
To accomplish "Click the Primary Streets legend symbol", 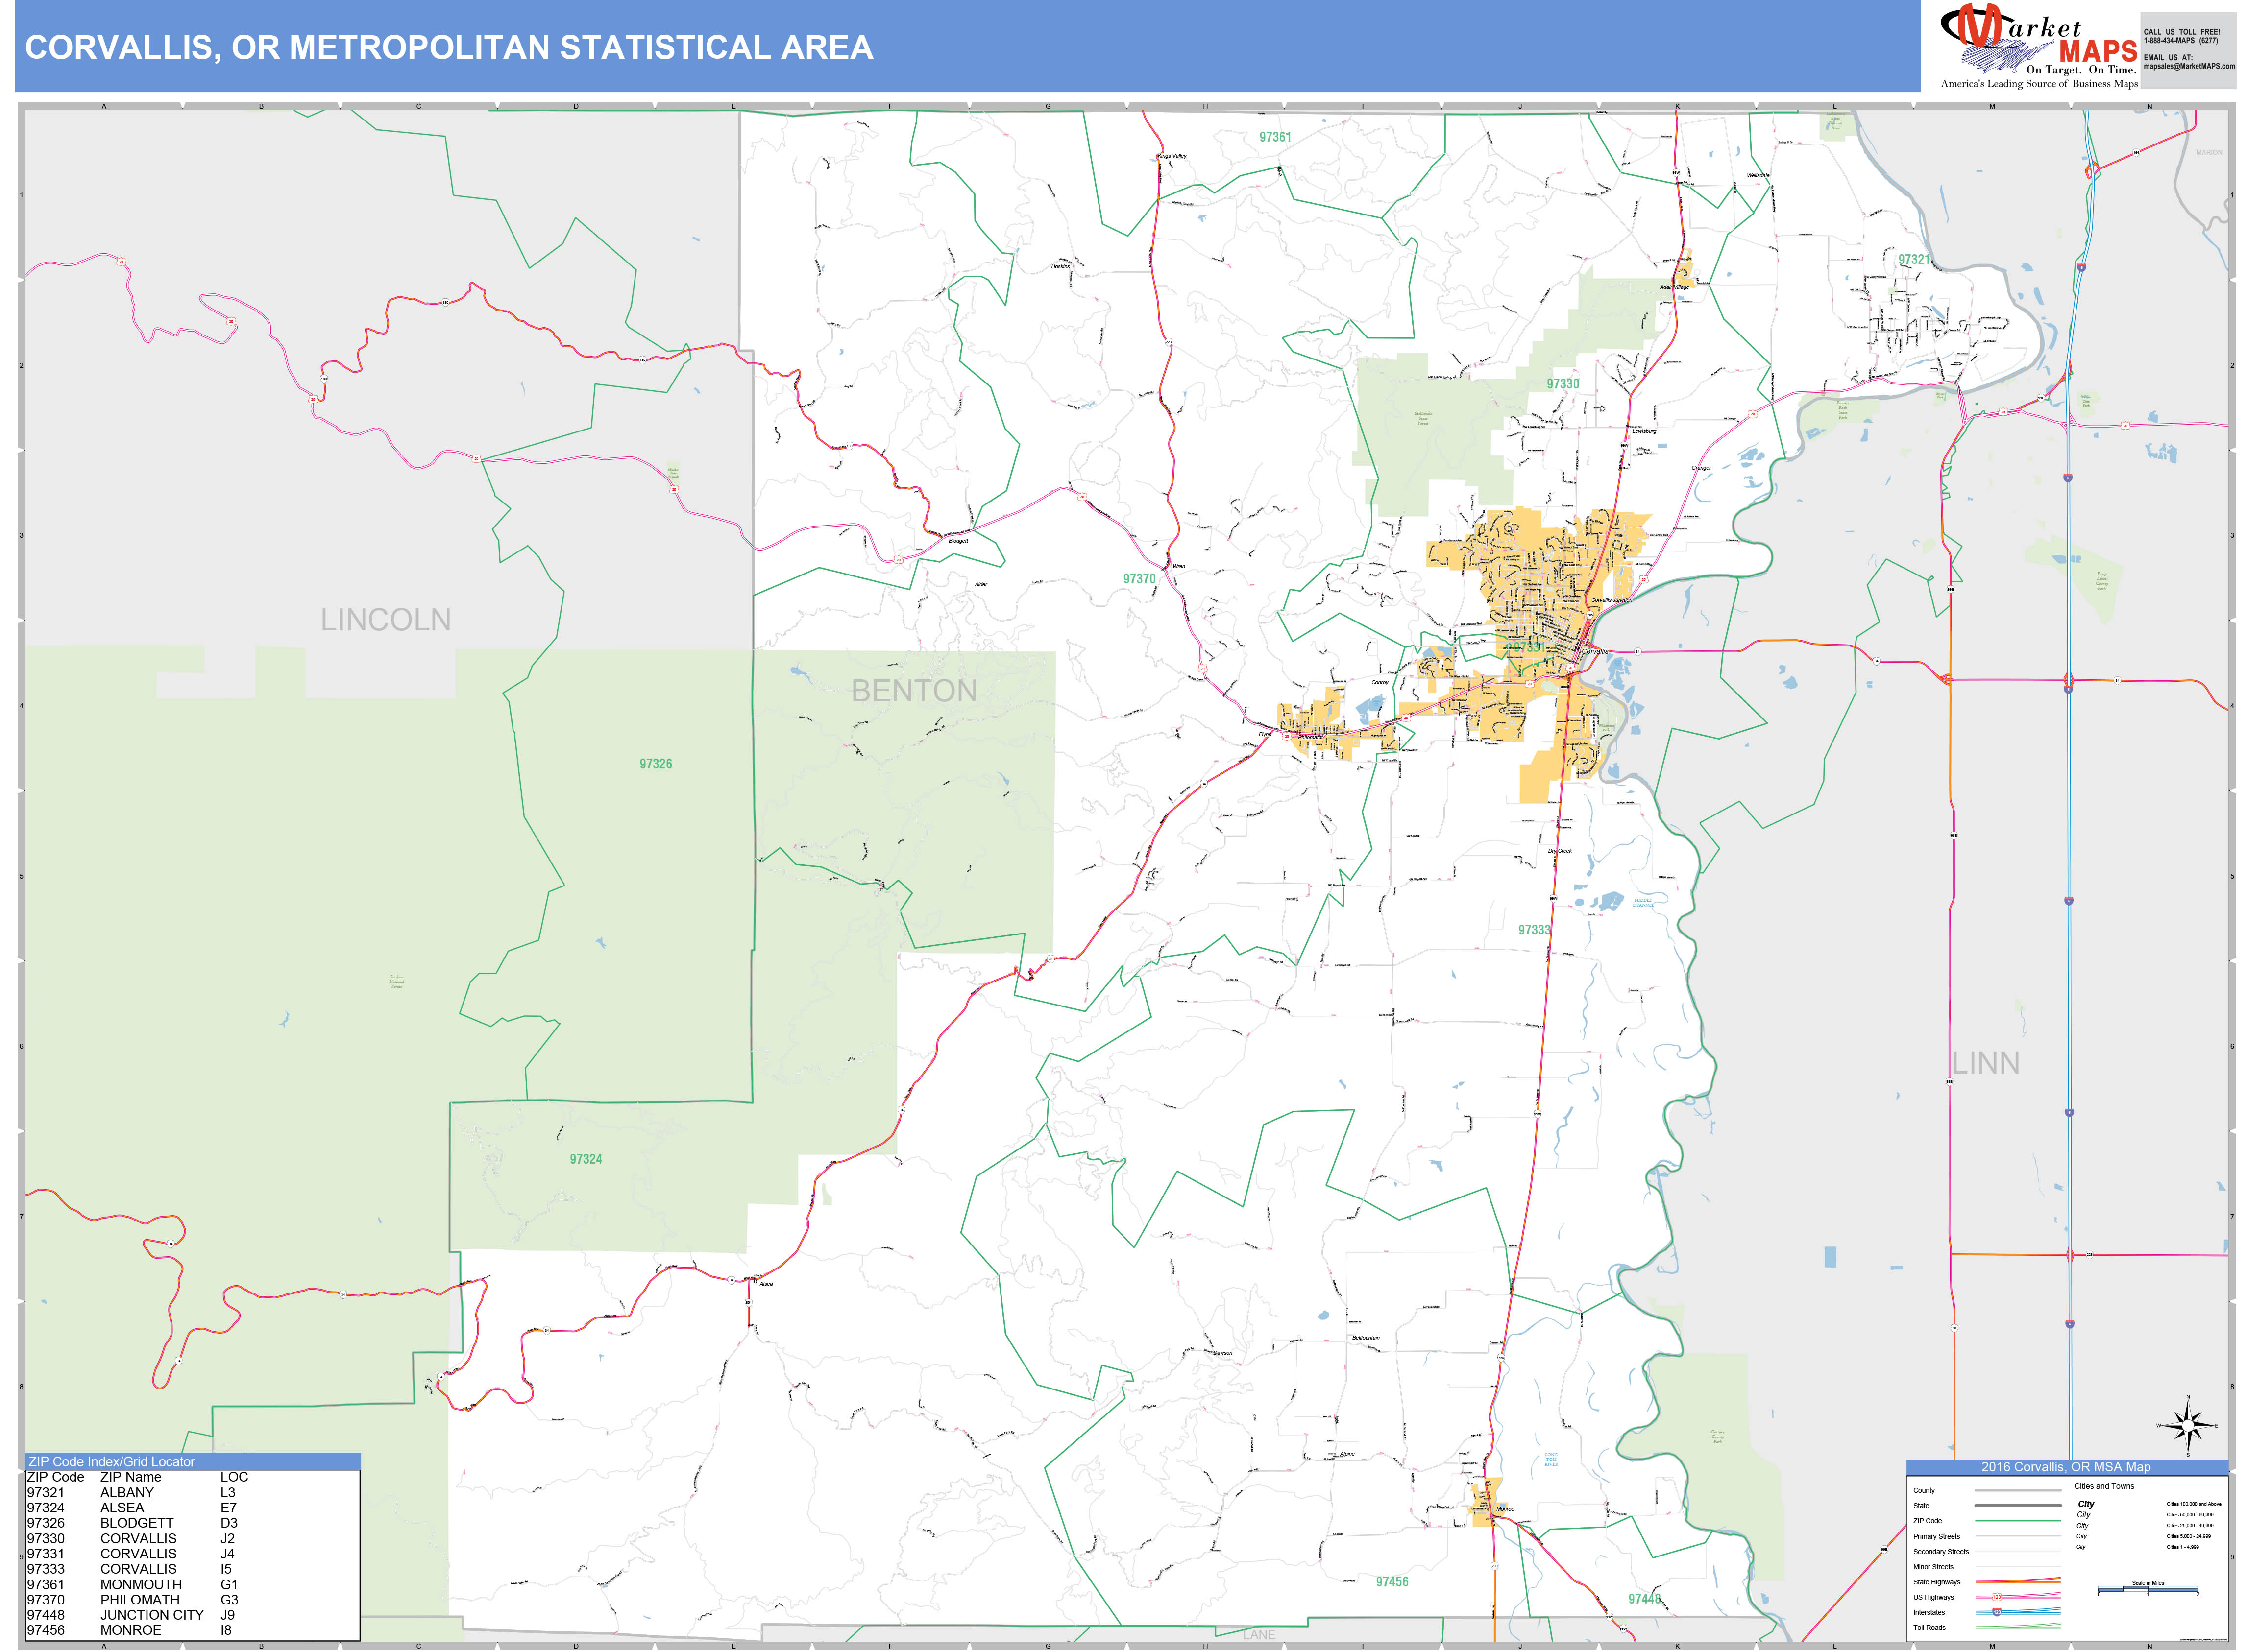I will point(2018,1537).
